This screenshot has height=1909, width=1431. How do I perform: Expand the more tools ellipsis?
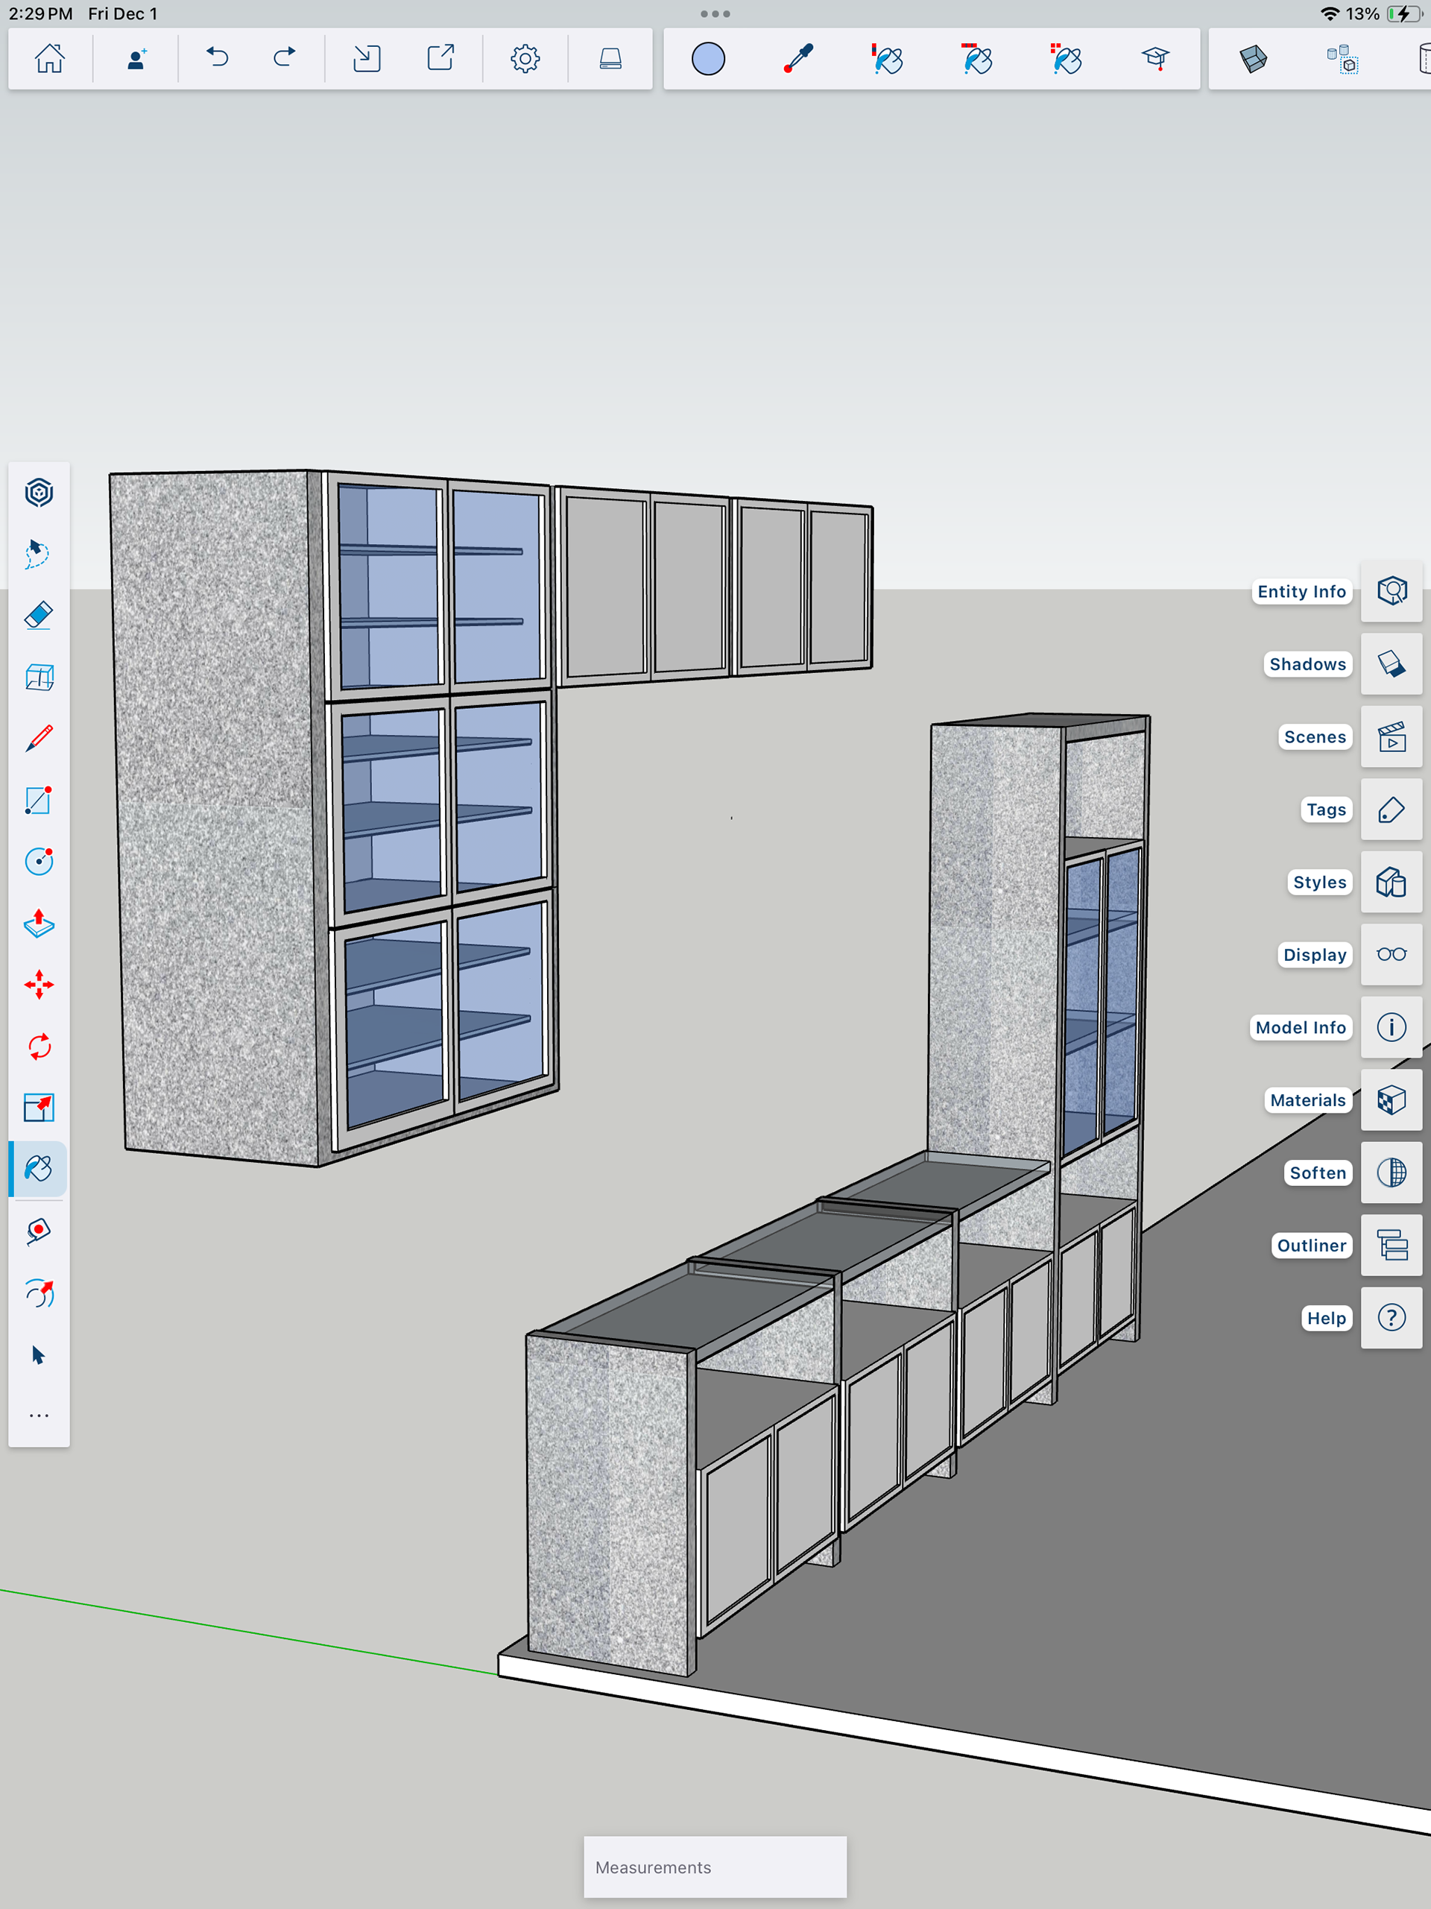coord(39,1416)
